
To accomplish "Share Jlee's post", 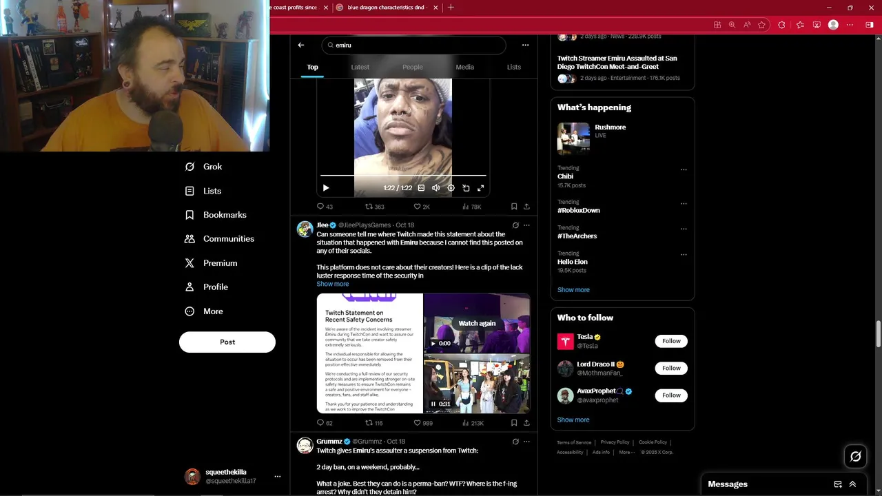I will click(526, 423).
